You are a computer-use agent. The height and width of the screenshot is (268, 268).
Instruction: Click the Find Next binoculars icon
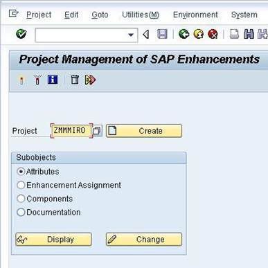pos(262,34)
